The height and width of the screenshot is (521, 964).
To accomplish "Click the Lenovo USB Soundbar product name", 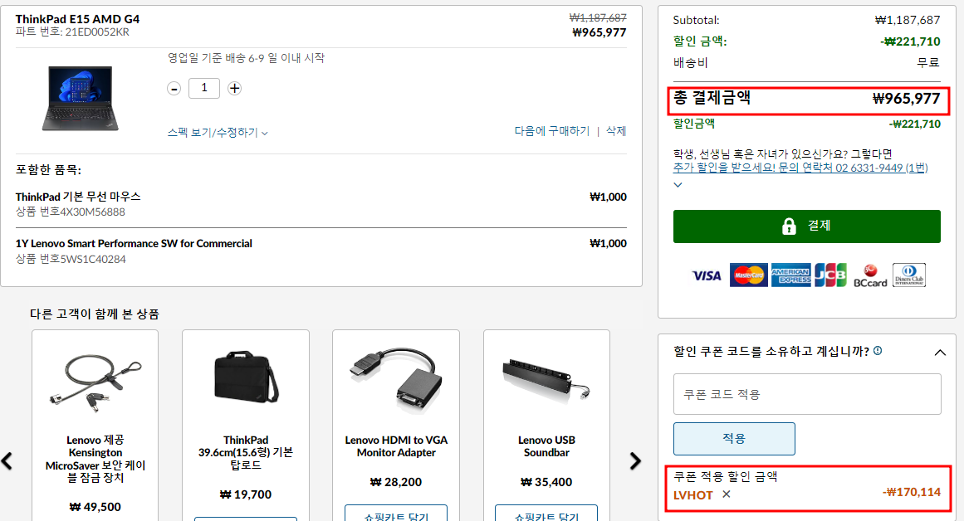I will (x=546, y=446).
